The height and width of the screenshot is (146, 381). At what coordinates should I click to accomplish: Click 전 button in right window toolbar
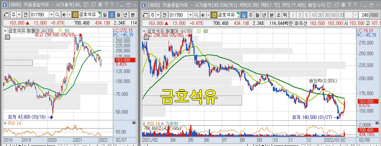pyautogui.click(x=164, y=15)
